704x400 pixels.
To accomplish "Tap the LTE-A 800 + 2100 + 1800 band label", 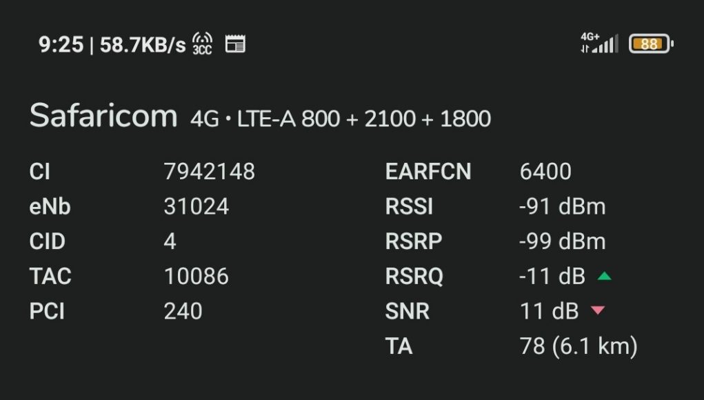I will click(x=363, y=119).
